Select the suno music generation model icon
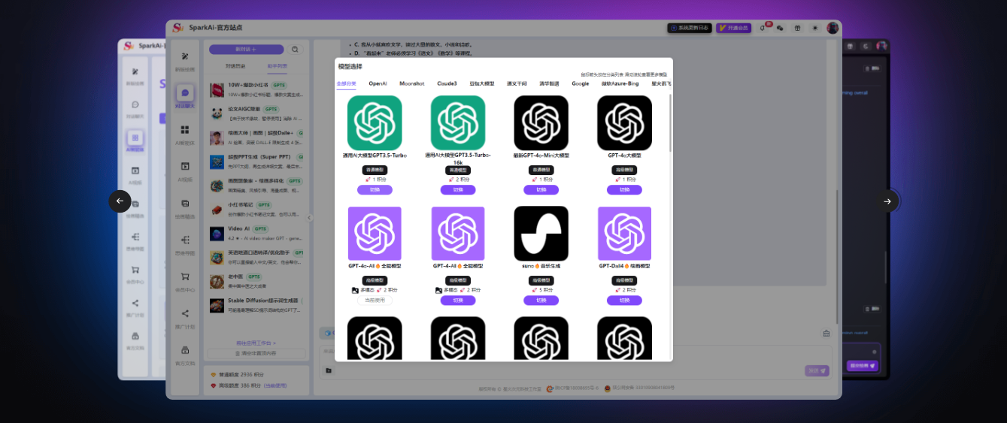The image size is (1007, 423). click(x=541, y=234)
